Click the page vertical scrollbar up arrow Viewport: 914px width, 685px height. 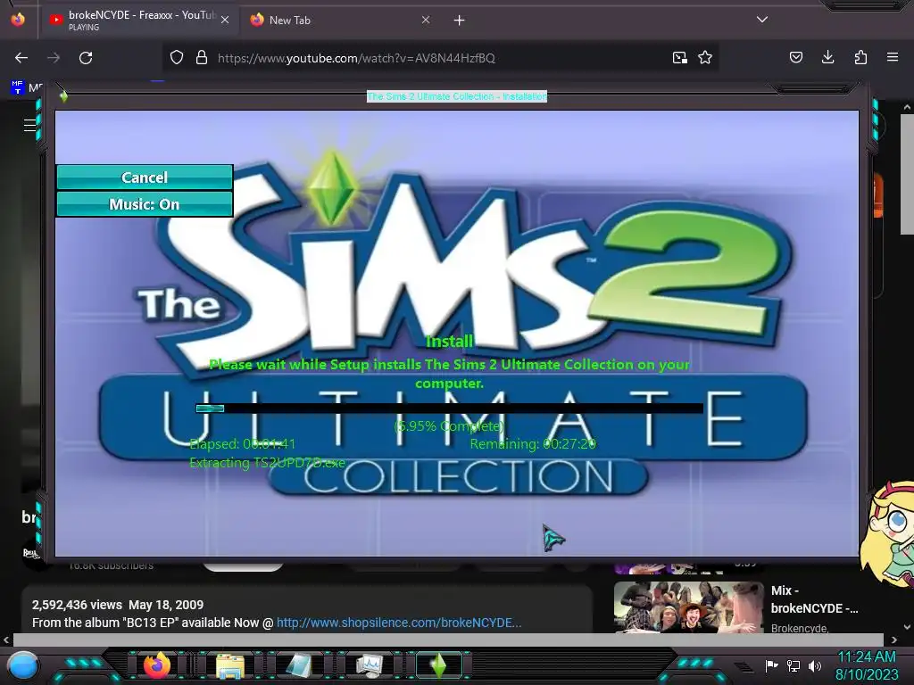click(x=907, y=107)
